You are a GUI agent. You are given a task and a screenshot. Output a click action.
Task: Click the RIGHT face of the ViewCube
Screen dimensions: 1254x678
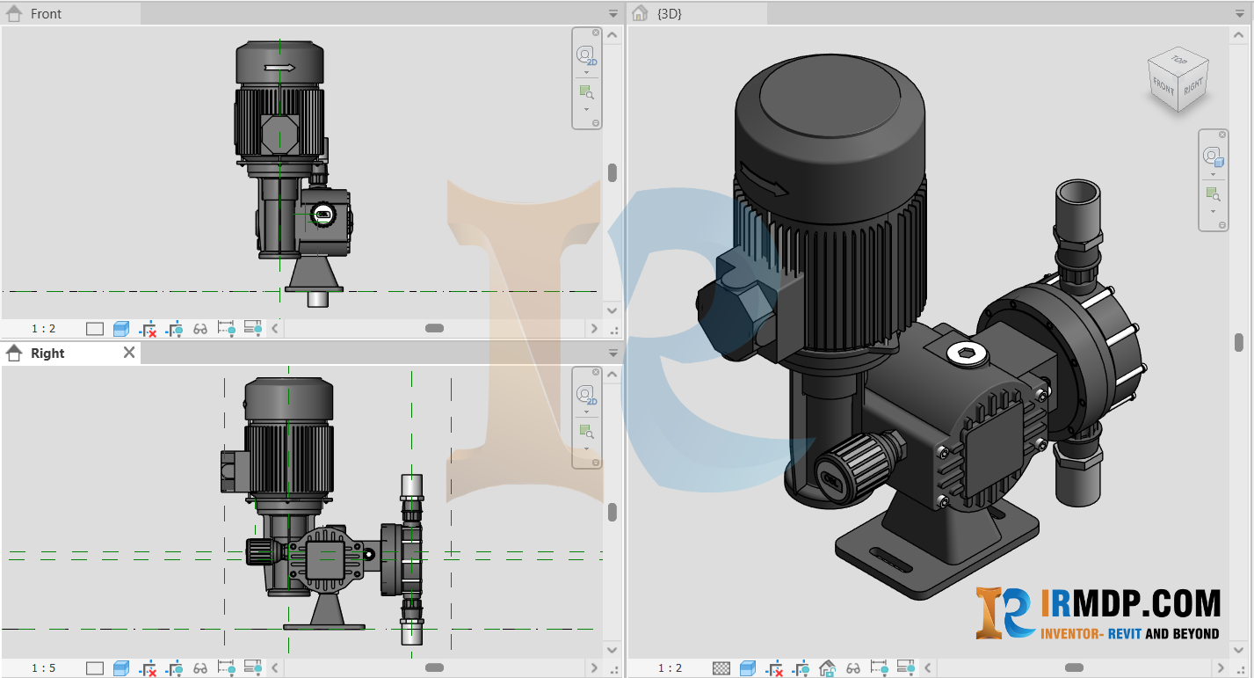point(1192,87)
